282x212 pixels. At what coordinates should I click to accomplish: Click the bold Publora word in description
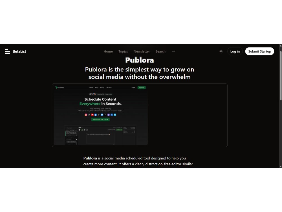point(90,158)
